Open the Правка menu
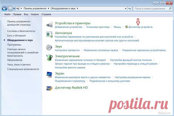 click(17, 14)
